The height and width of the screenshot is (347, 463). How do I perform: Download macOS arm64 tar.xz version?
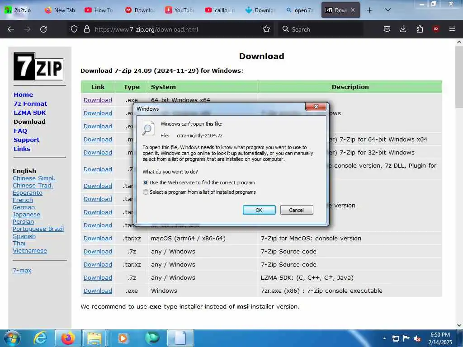(x=98, y=239)
